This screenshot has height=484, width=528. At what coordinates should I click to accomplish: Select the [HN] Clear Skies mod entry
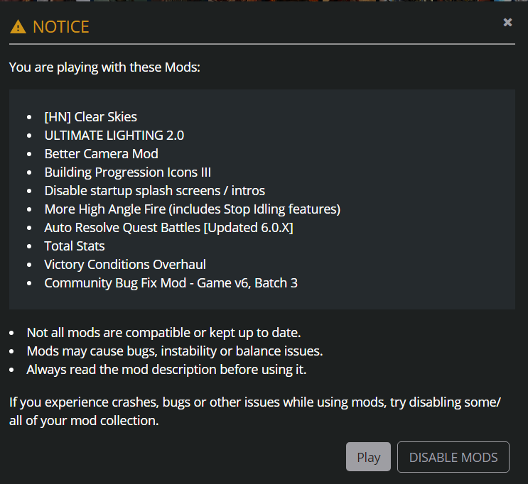(90, 117)
